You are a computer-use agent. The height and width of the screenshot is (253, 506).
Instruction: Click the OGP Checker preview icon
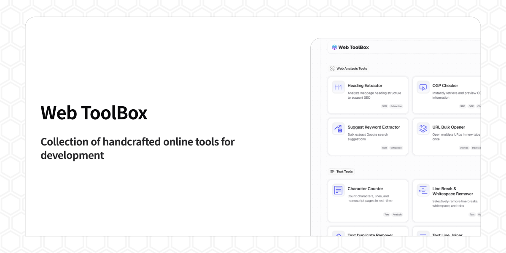[x=423, y=87]
